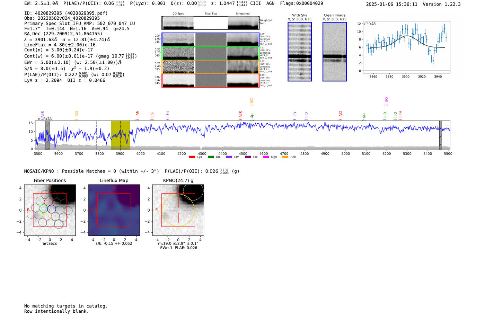The height and width of the screenshot is (330, 485).
Task: Click the dark purple CIII legend swatch
Action: pos(248,157)
